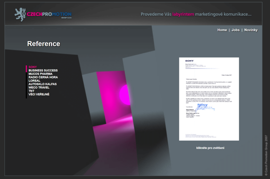270x179 pixels.
Task: Click the 'Provedeme Vás labyrintem' slogan
Action: pos(196,14)
